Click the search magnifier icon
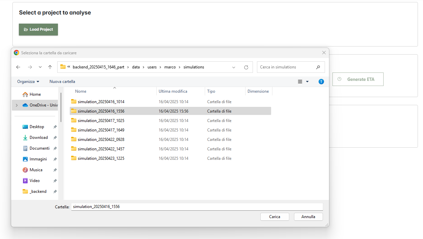 [318, 67]
